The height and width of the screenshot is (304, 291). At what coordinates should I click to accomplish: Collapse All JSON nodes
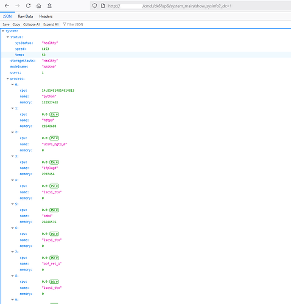32,24
